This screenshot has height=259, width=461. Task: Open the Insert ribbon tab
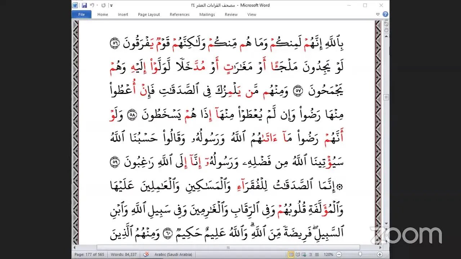pyautogui.click(x=123, y=14)
